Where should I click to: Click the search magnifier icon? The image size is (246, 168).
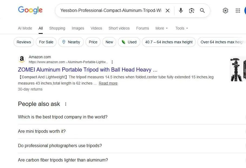tap(202, 11)
